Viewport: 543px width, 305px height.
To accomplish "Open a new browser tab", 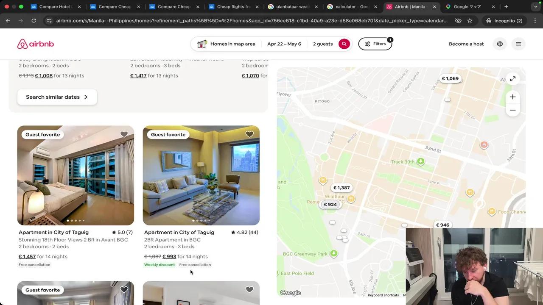I will (x=506, y=7).
